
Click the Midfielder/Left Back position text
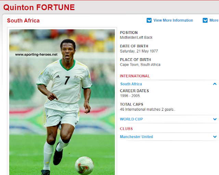[136, 37]
